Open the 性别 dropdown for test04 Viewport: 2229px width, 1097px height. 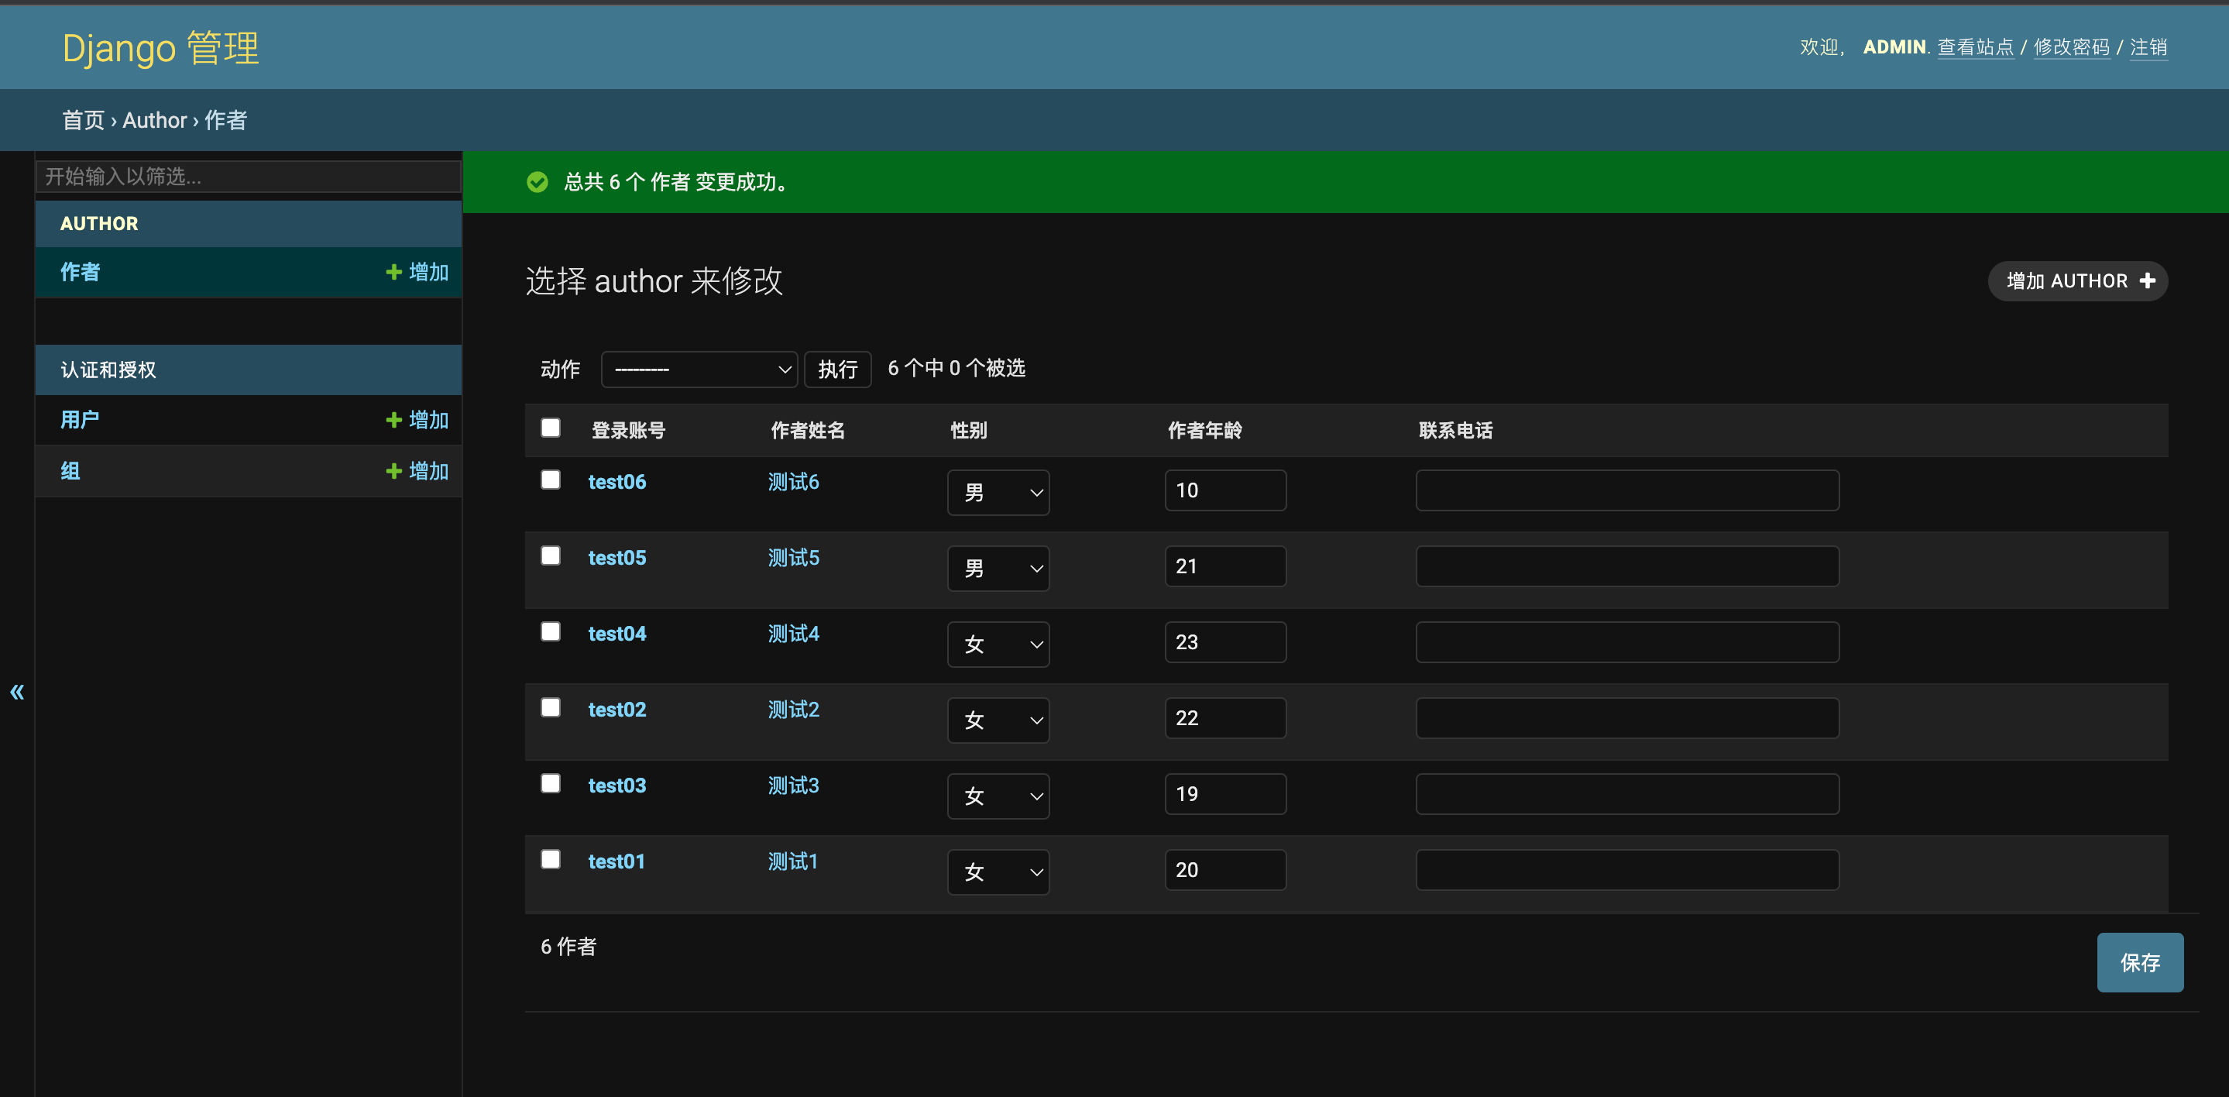(x=998, y=644)
